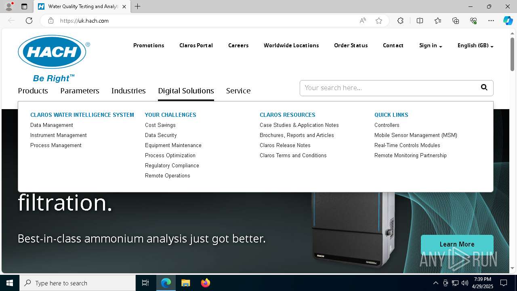View site information lock icon
Viewport: 517px width, 291px height.
coord(51,21)
